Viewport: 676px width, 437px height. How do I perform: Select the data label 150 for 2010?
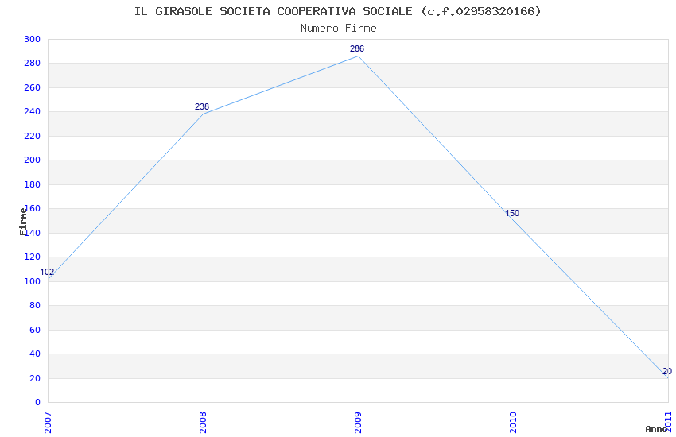pos(512,213)
